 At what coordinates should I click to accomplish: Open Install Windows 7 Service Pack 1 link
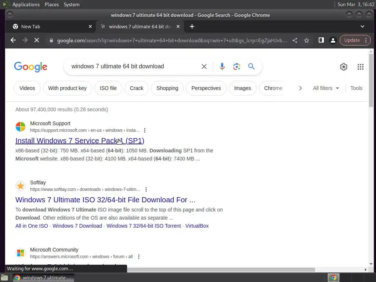(x=80, y=141)
